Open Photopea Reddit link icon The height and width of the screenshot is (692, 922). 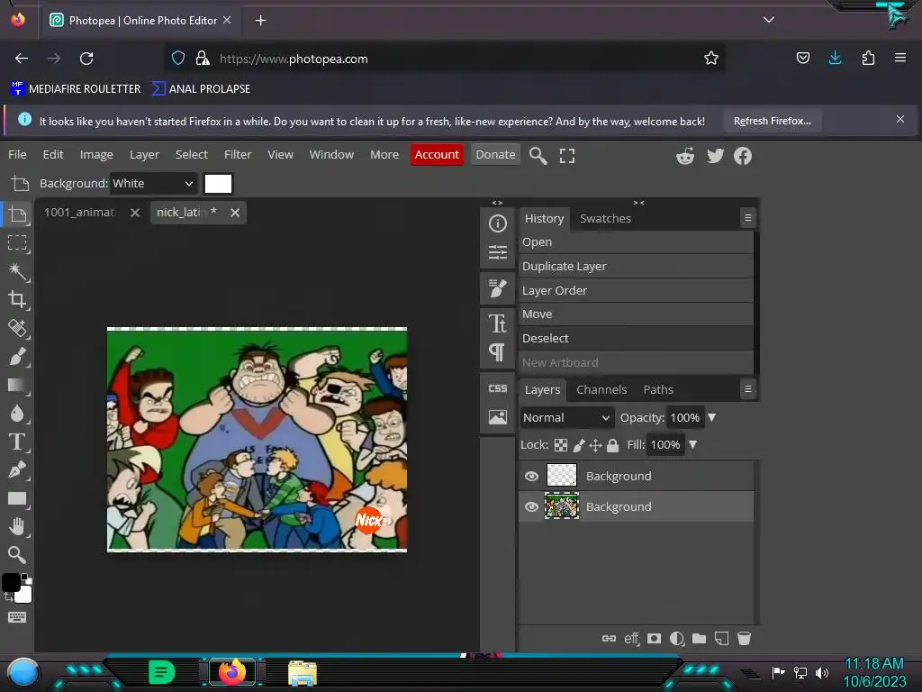[x=685, y=155]
